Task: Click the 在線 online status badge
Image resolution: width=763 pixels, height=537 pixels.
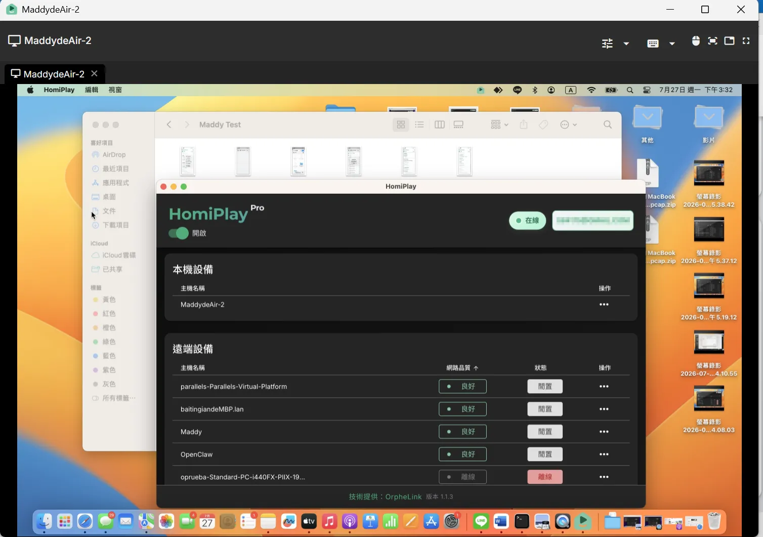Action: 527,221
